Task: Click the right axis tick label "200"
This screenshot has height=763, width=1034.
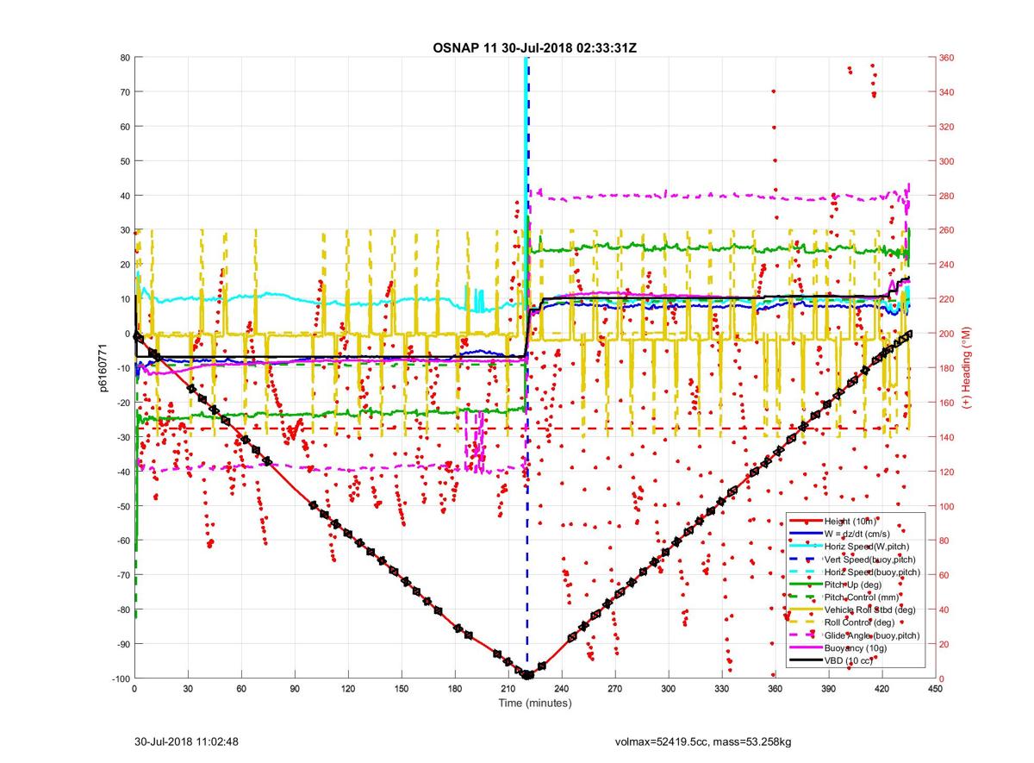Action: pyautogui.click(x=947, y=334)
